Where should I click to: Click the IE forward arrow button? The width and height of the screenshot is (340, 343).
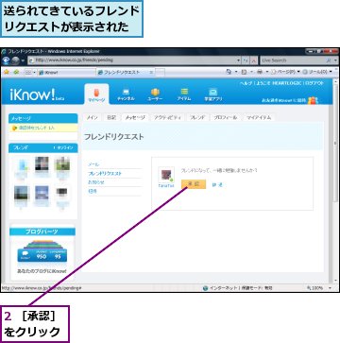point(15,60)
